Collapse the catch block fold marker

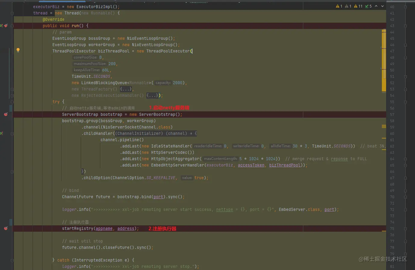[12, 260]
